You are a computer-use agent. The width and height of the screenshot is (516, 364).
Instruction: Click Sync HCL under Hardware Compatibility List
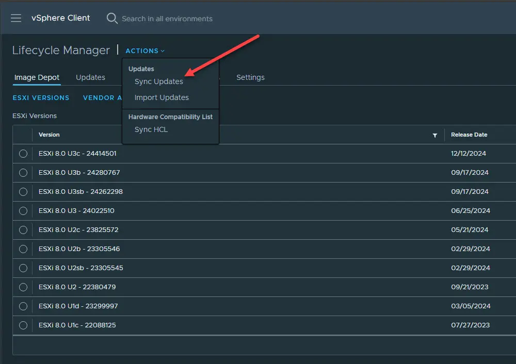click(x=151, y=129)
